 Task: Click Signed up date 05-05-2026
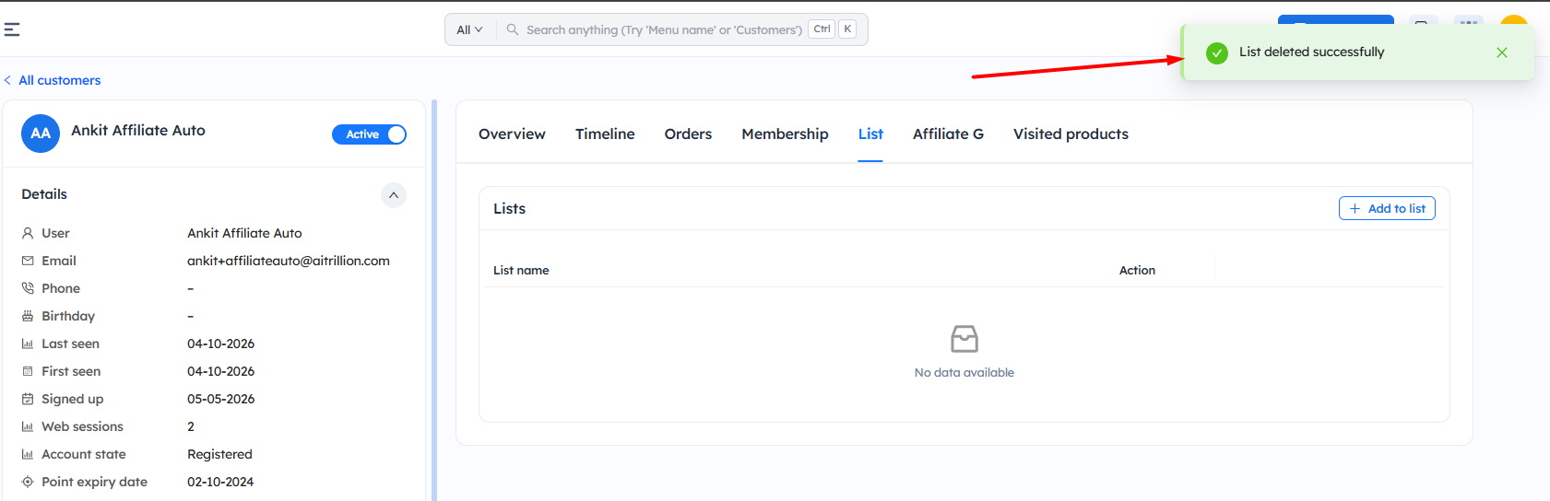point(221,399)
